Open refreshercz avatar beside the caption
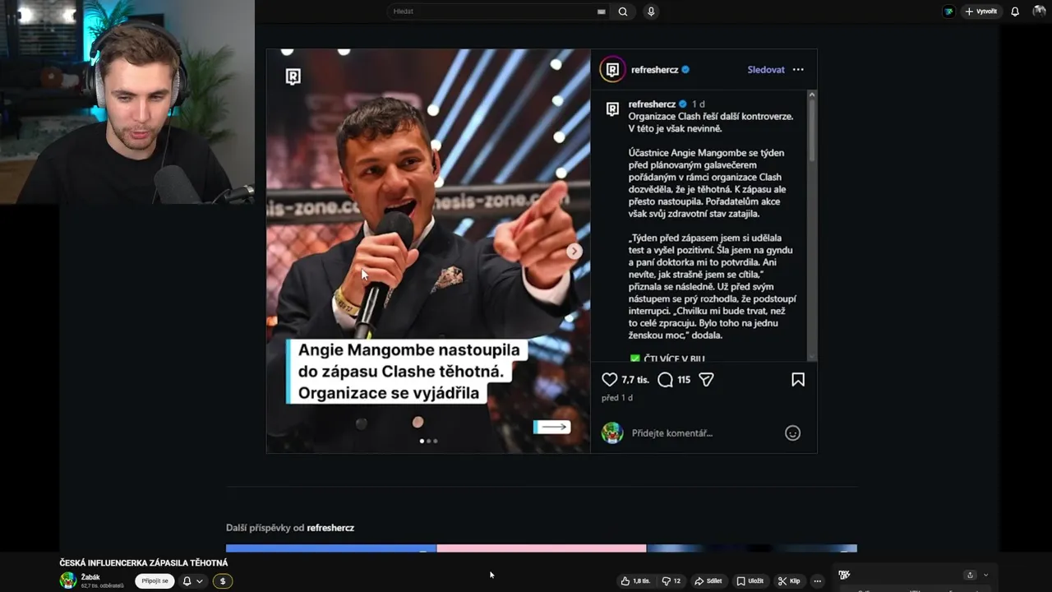 pyautogui.click(x=612, y=109)
